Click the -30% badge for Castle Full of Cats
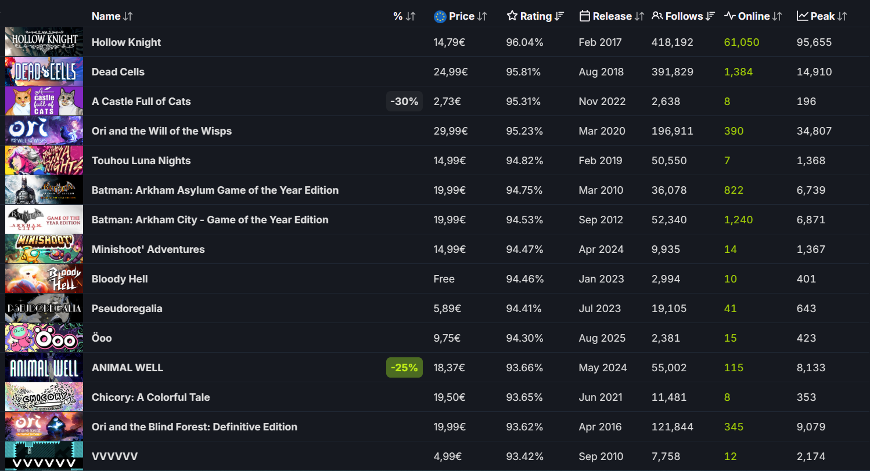 [x=404, y=102]
